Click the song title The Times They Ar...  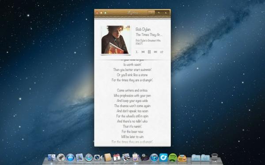click(149, 35)
